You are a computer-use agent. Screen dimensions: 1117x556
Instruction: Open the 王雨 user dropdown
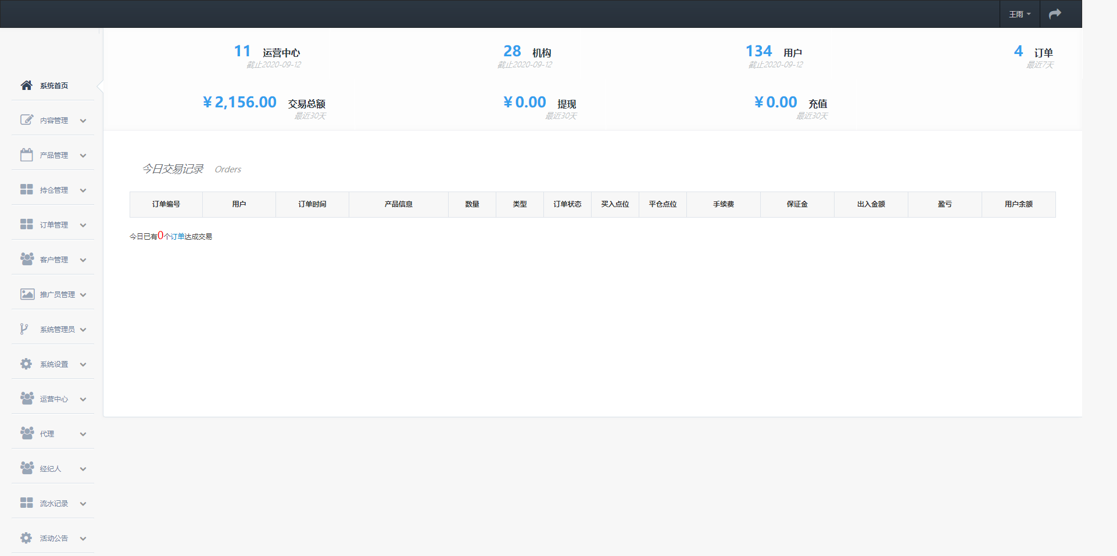(x=1020, y=14)
